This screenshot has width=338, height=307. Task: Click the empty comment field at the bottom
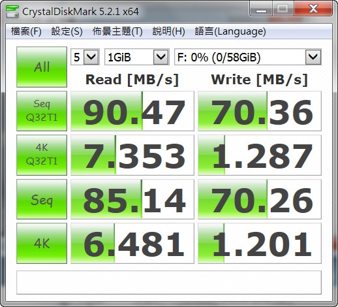(169, 282)
